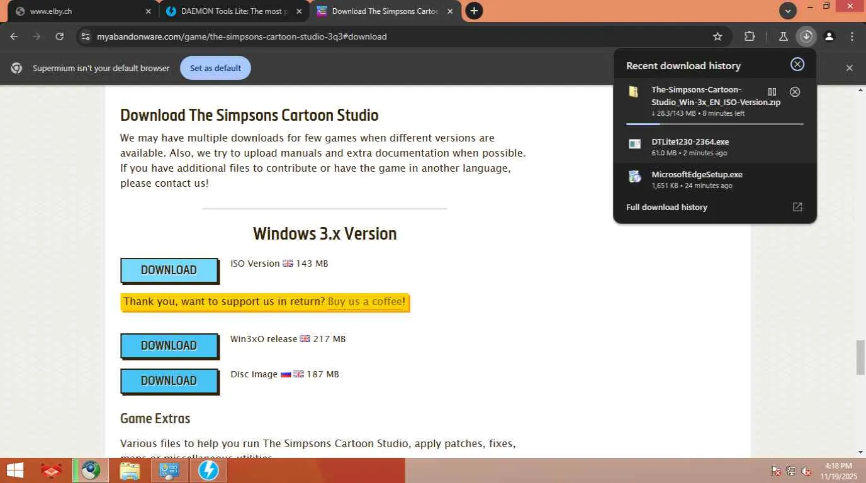The image size is (866, 483).
Task: Open Action Center flag in system tray
Action: click(x=776, y=470)
